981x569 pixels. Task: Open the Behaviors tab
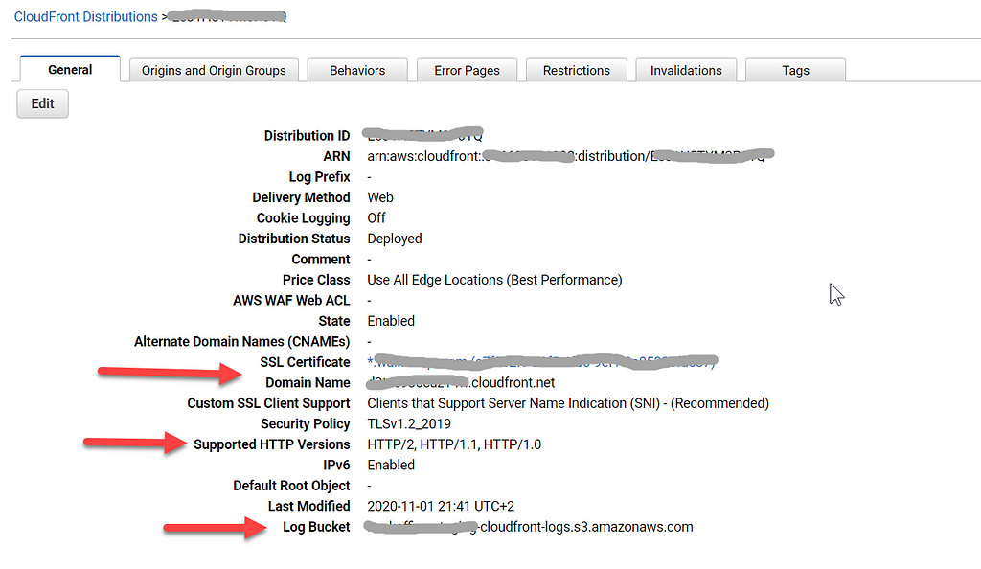pos(357,71)
